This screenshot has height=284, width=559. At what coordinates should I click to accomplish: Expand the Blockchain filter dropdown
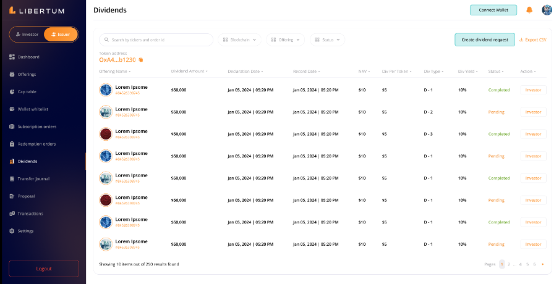pyautogui.click(x=239, y=40)
